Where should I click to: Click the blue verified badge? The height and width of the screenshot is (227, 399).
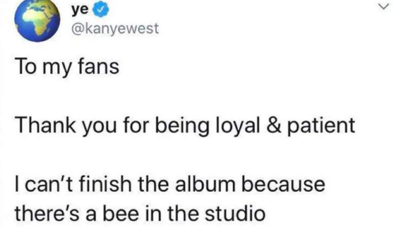pos(100,10)
